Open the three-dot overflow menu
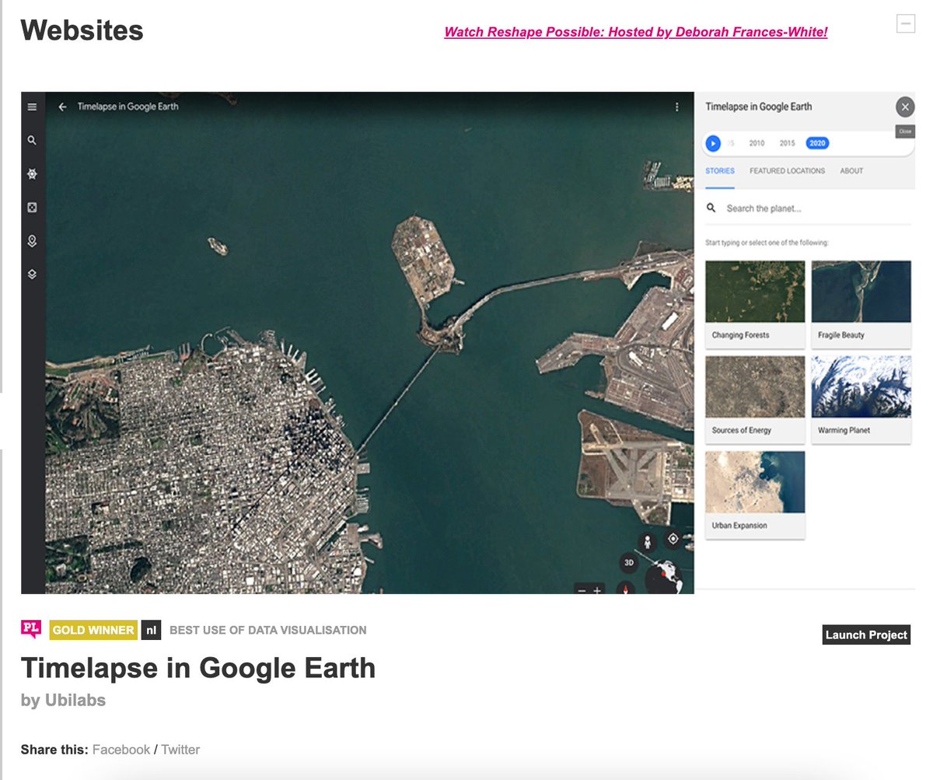Screen dimensions: 933x780 click(676, 107)
